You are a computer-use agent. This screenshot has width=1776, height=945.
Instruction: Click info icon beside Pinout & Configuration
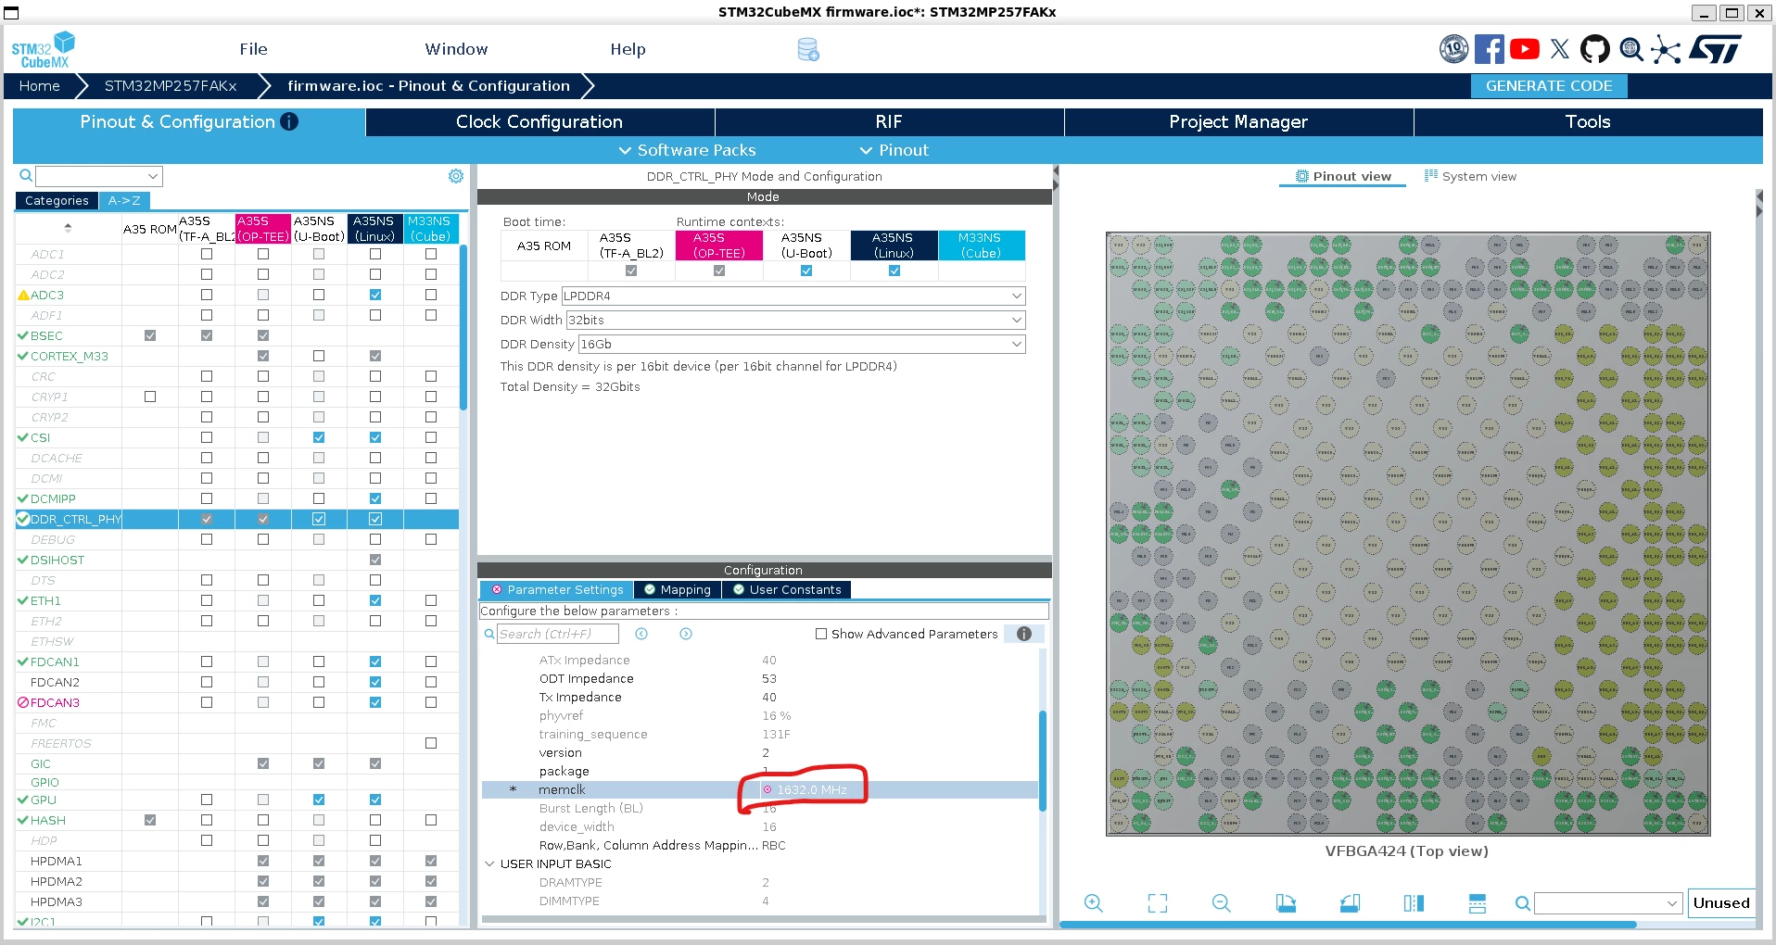[289, 121]
